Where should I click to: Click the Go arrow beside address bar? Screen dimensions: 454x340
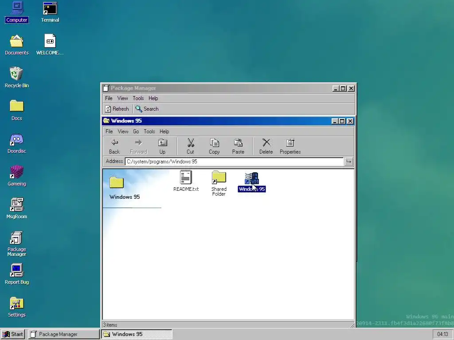pos(348,162)
